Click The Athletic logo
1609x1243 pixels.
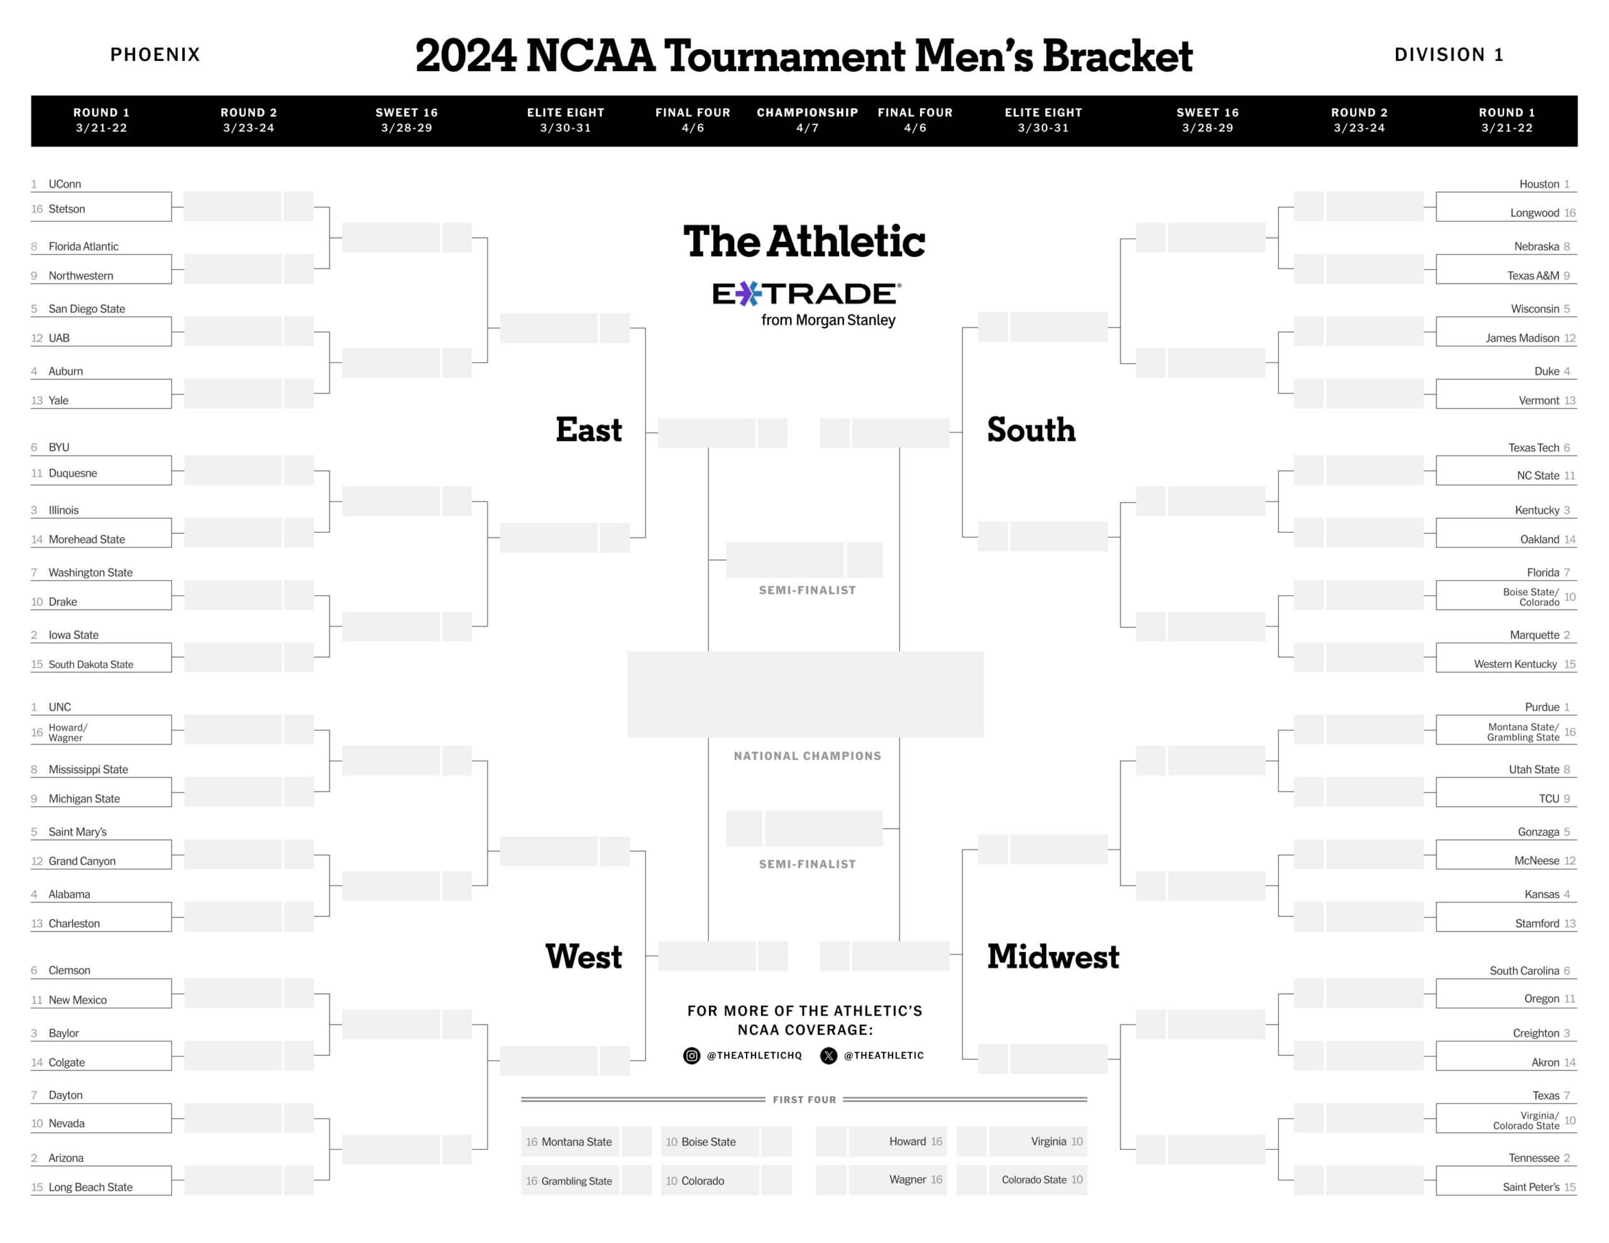point(804,241)
